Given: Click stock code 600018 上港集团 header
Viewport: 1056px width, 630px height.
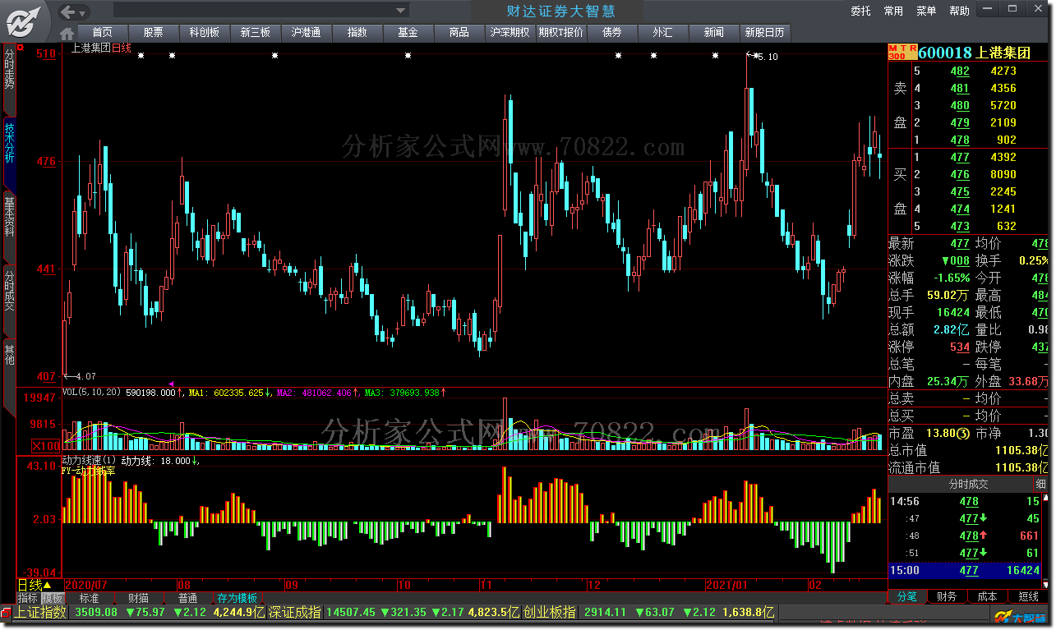Looking at the screenshot, I should [x=975, y=53].
